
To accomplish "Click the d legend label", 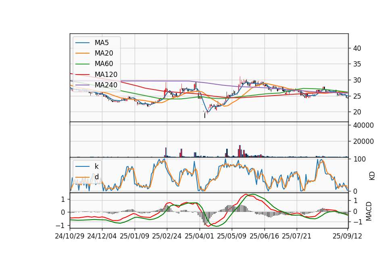I will point(97,177).
